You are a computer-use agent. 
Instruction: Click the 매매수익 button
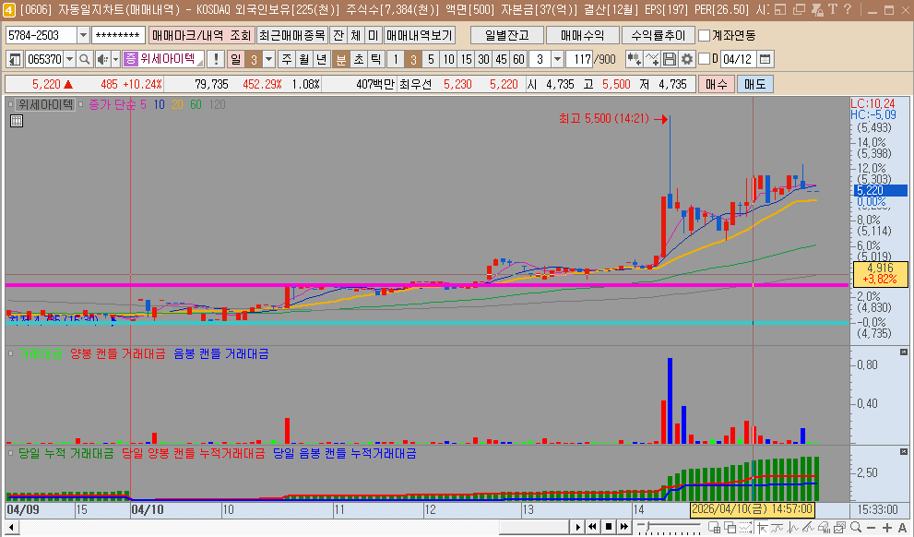click(x=583, y=36)
